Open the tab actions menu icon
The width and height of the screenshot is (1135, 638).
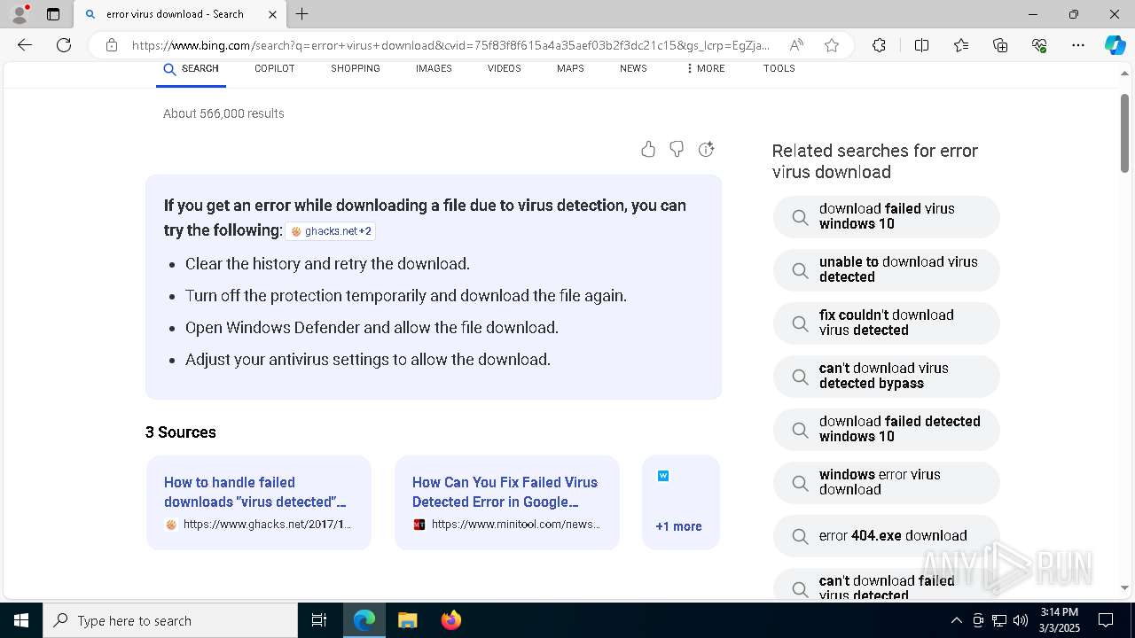[53, 14]
